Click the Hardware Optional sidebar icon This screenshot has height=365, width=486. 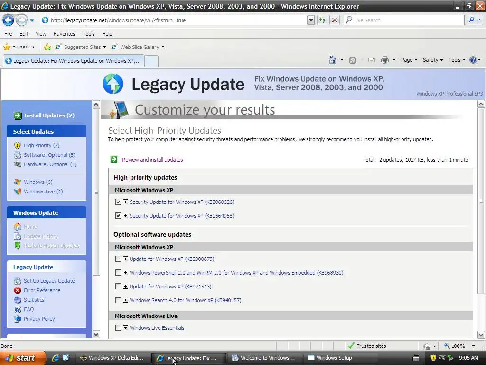tap(18, 164)
